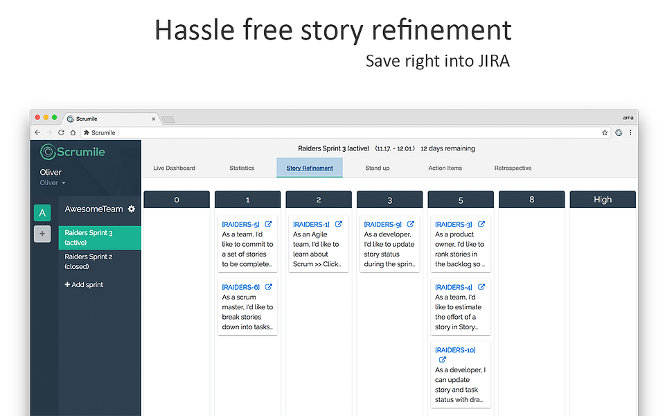The image size is (665, 416).
Task: Open RAIDERS-5 external link icon
Action: coord(269,224)
